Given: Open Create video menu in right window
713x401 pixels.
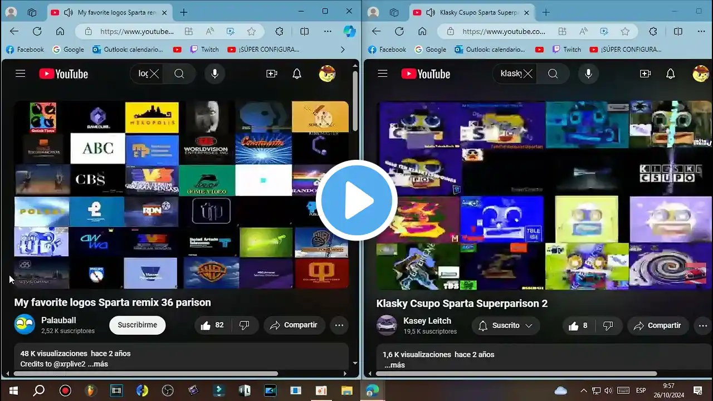Looking at the screenshot, I should click(x=646, y=74).
